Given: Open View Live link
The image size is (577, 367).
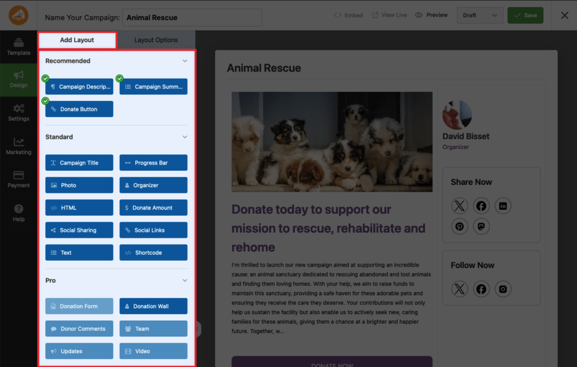Looking at the screenshot, I should [389, 15].
